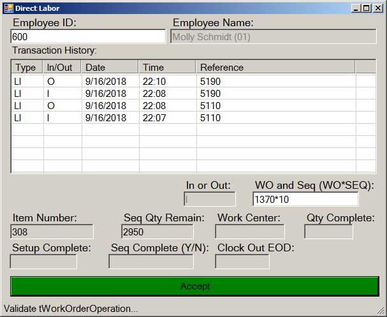Select the Setup Complete field
The height and width of the screenshot is (317, 387).
[43, 262]
